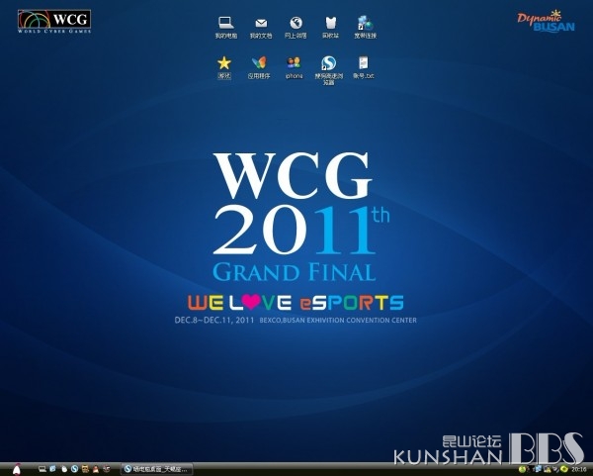Click the blue square quick-launch icon on taskbar
Viewport: 593px width, 476px height.
point(52,469)
